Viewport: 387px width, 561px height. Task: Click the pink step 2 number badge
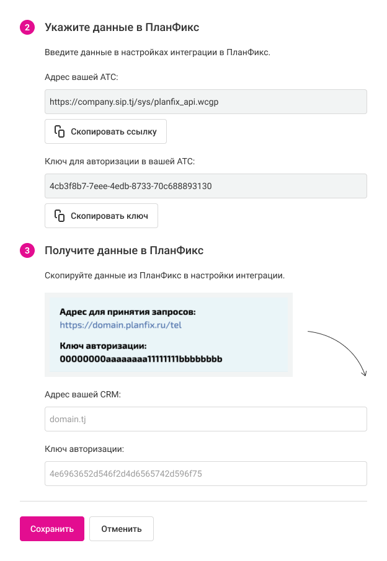pyautogui.click(x=27, y=27)
